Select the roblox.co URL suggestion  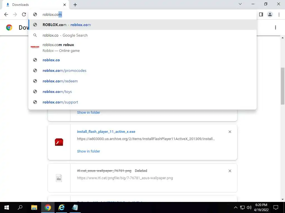[143, 60]
